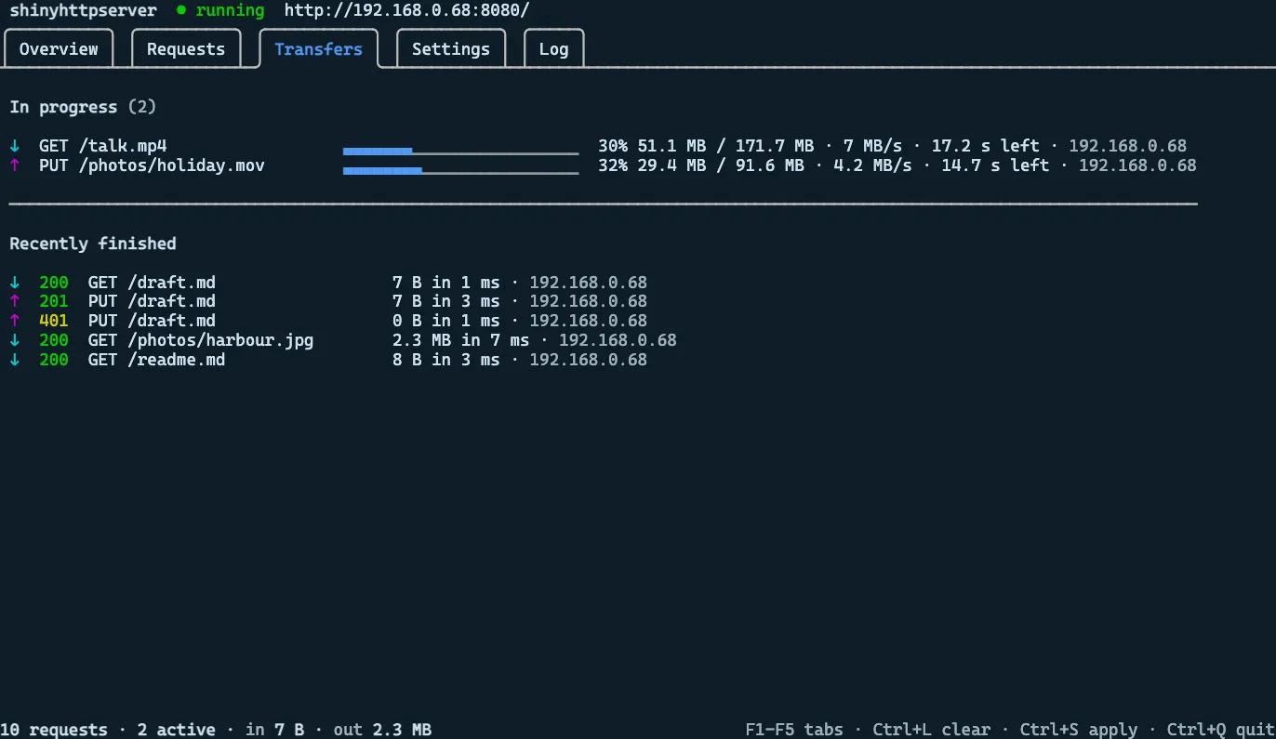1276x739 pixels.
Task: Click the "In progress (2)" heading
Action: 83,107
